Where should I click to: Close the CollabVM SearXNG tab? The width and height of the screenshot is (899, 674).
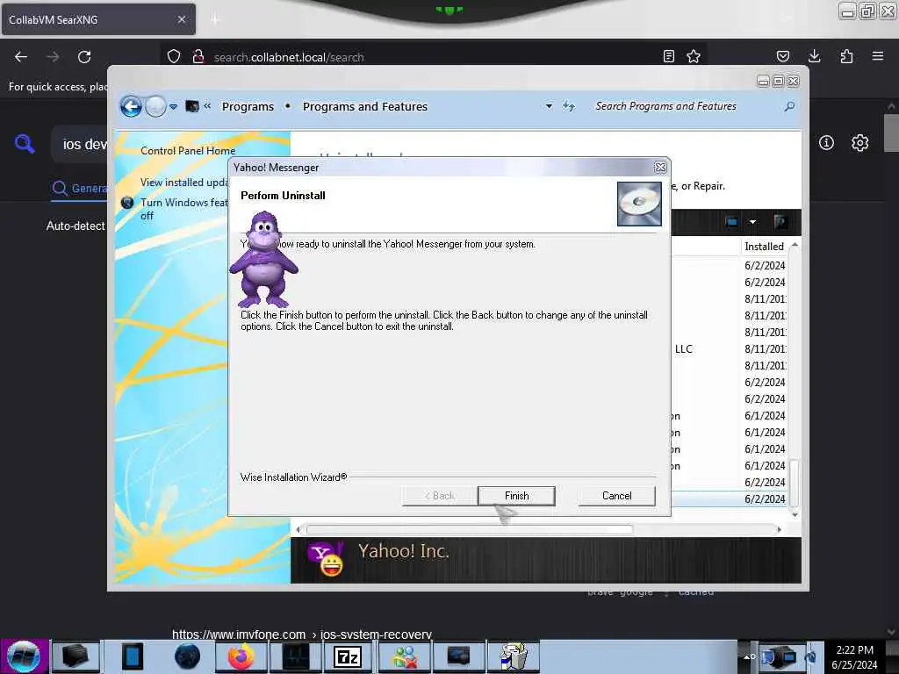[x=181, y=19]
